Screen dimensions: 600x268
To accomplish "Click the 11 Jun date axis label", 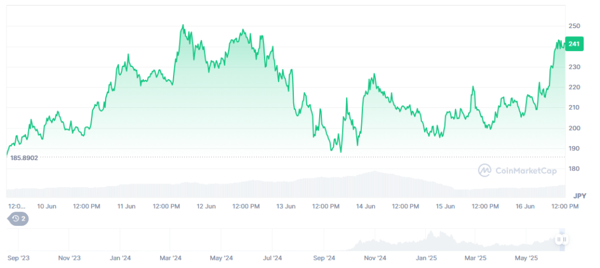I will [126, 206].
